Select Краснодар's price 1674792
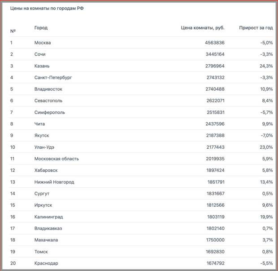 pyautogui.click(x=213, y=263)
